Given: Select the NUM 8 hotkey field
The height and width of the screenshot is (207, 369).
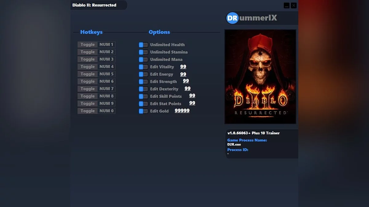Looking at the screenshot, I should [106, 96].
